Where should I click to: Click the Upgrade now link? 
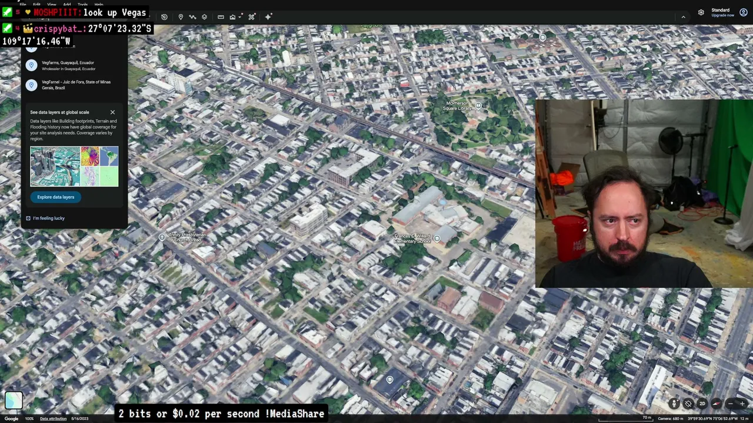[x=722, y=15]
